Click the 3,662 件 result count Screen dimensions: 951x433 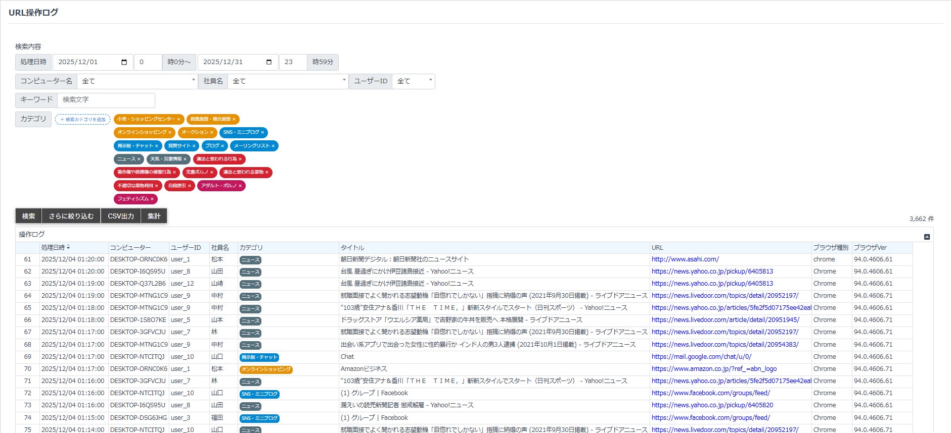(921, 219)
